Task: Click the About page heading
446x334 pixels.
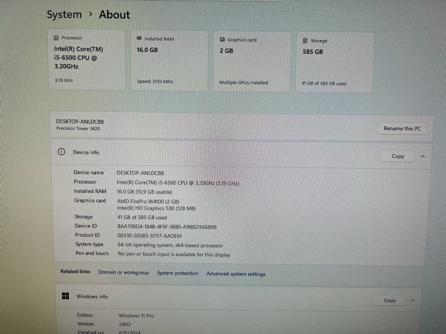Action: pos(114,15)
